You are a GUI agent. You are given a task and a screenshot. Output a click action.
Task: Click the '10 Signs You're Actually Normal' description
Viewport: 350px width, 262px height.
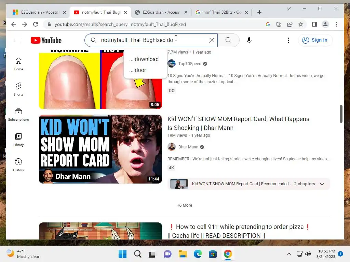246,79
